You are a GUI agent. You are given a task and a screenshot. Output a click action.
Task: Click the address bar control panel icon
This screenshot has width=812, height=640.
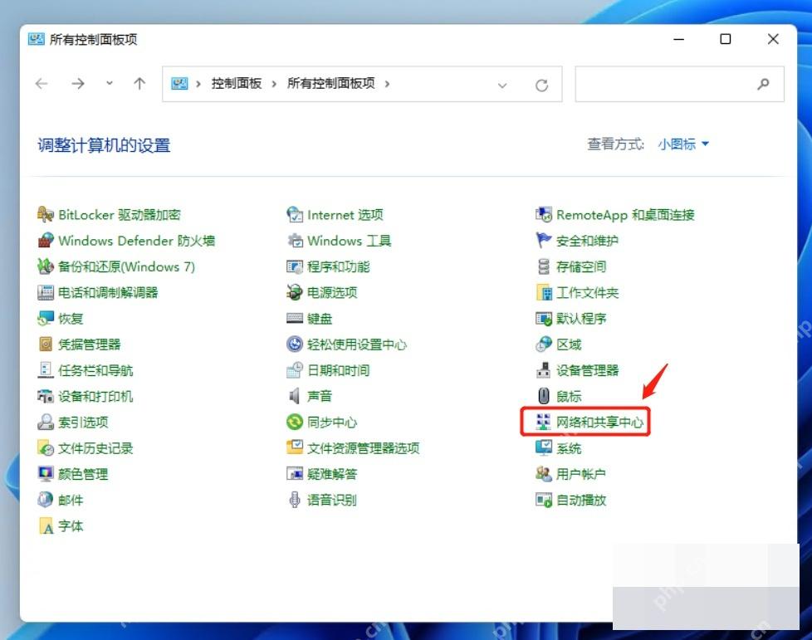point(179,83)
